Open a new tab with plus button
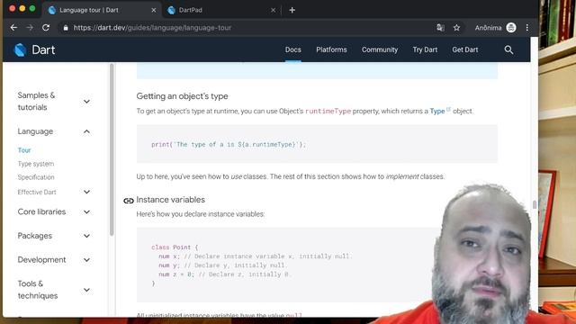This screenshot has height=324, width=576. pyautogui.click(x=292, y=10)
